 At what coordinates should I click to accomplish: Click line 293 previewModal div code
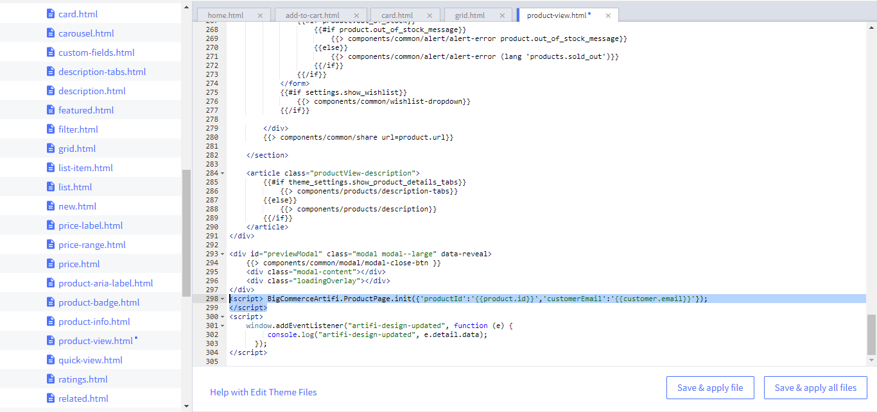(x=360, y=254)
